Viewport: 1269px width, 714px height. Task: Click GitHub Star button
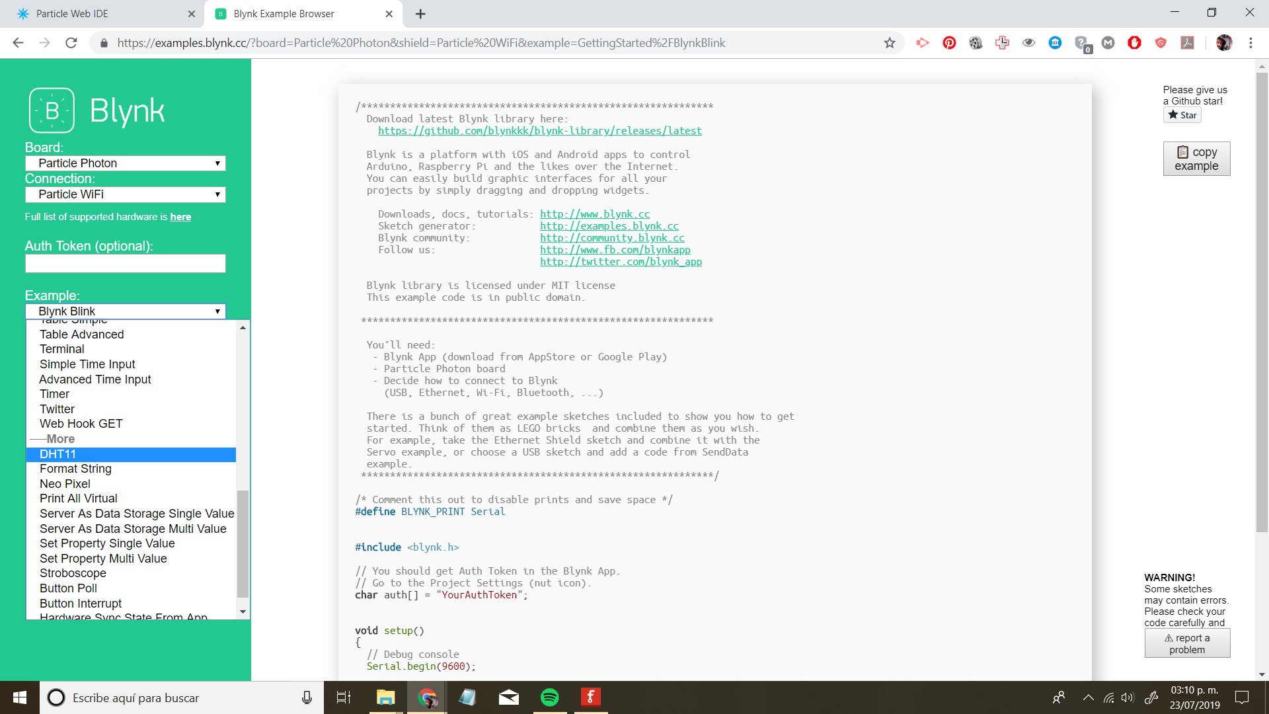[1182, 115]
